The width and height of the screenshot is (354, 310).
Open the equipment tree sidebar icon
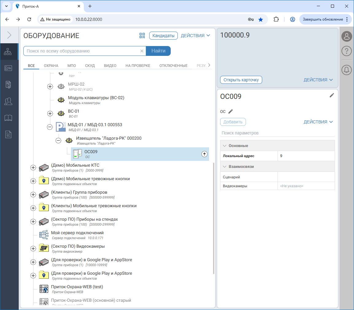[8, 52]
